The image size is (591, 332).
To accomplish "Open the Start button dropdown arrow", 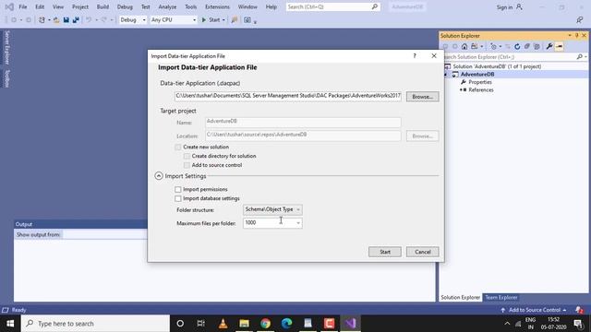I will click(223, 20).
